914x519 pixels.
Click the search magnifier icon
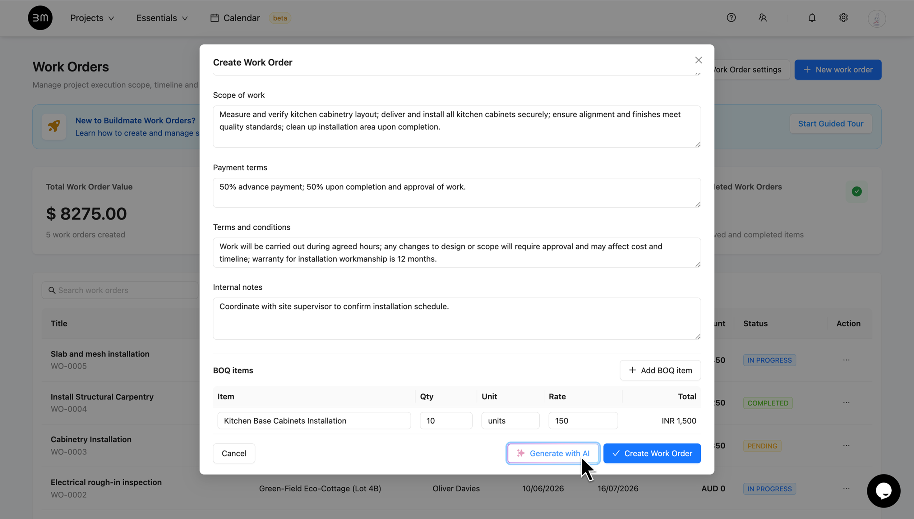[52, 290]
